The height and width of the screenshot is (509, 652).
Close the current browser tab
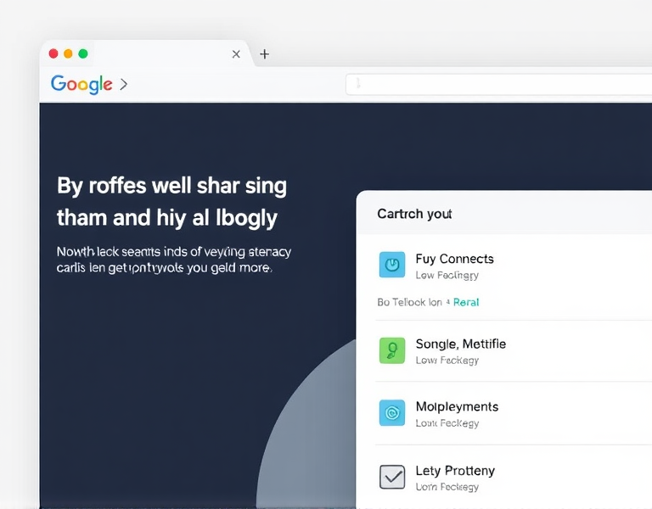tap(236, 54)
